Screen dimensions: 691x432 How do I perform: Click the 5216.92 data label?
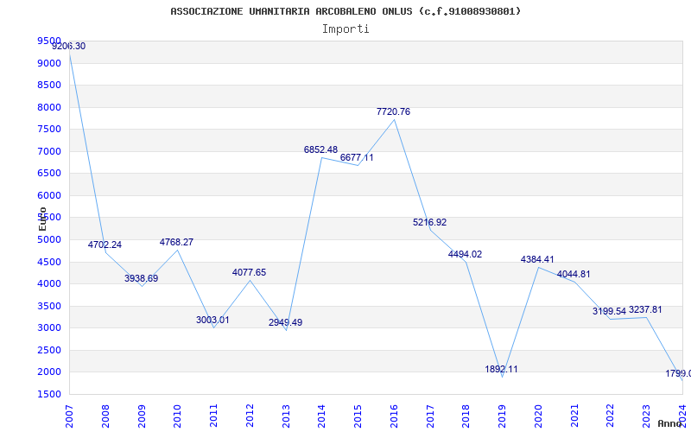429,223
